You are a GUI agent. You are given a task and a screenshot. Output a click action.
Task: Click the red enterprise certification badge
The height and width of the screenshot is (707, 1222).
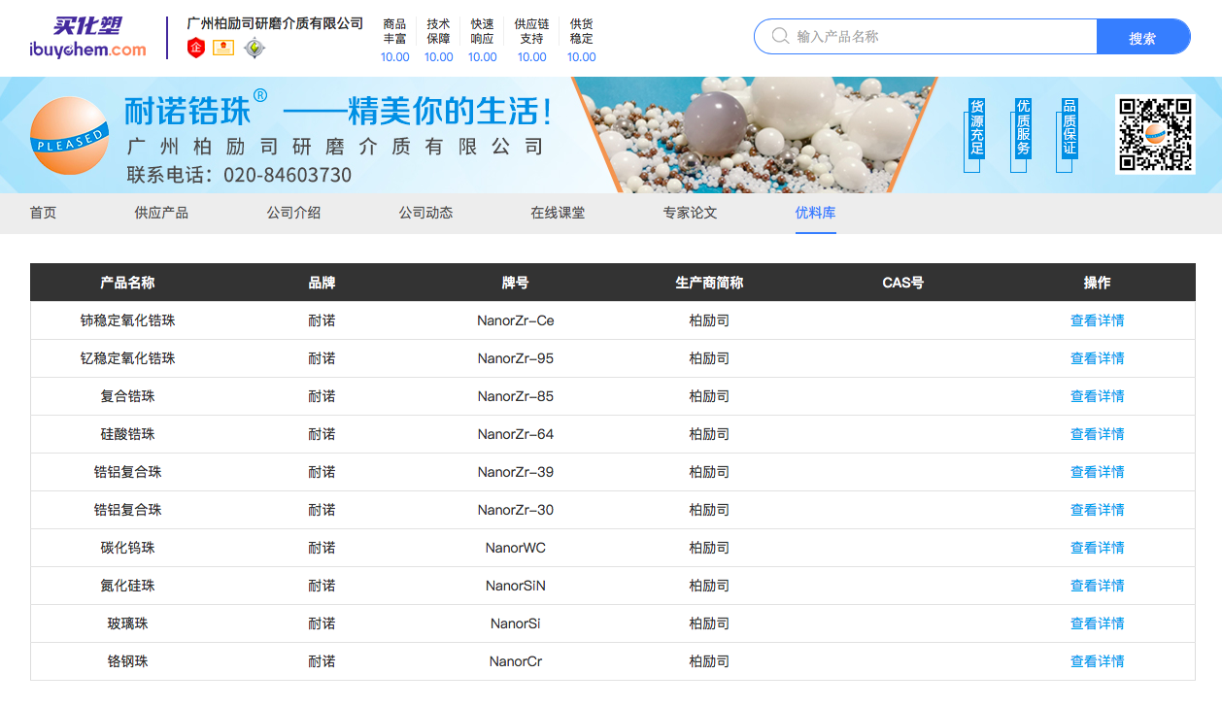point(196,48)
